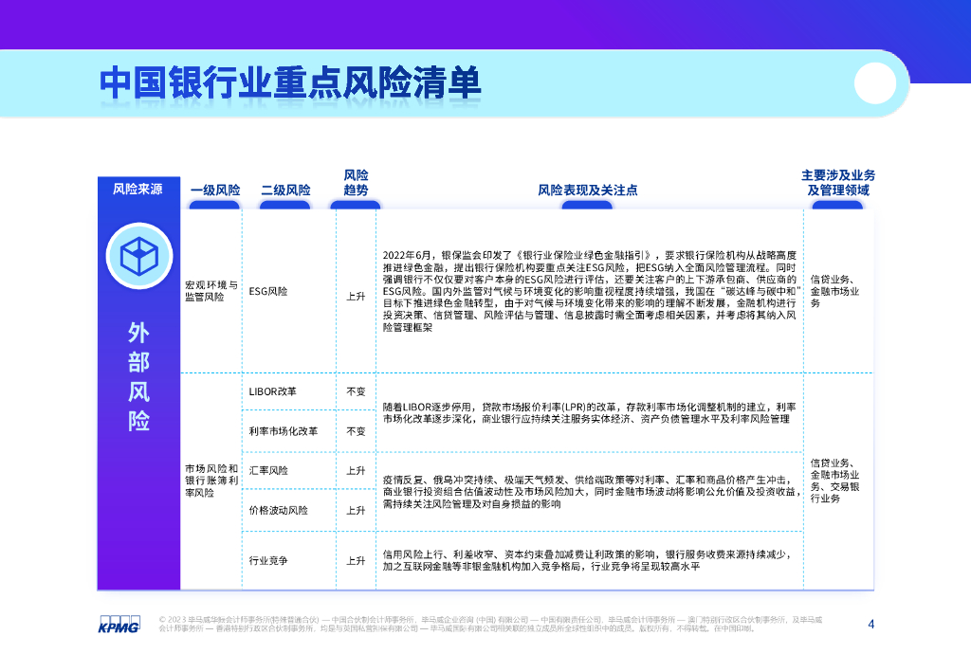The image size is (971, 672).
Task: Select the slide title 中国银行业重点风险清单
Action: pyautogui.click(x=290, y=82)
